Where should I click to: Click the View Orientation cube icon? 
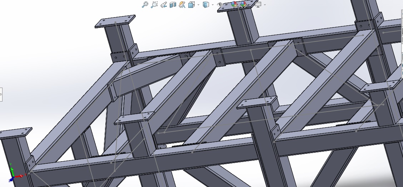click(191, 5)
